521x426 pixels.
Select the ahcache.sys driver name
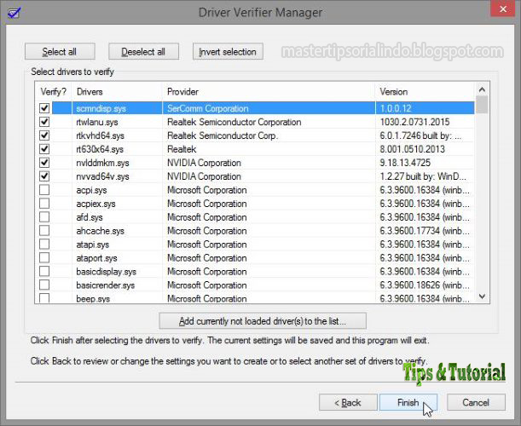(x=100, y=231)
